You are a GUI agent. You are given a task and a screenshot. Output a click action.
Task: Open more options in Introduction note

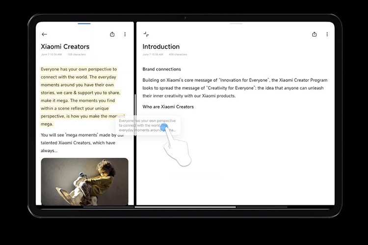[327, 34]
